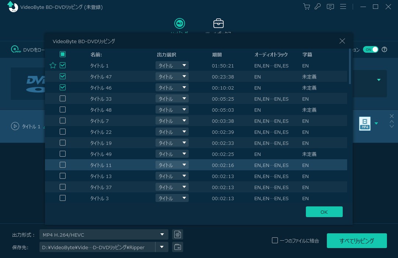This screenshot has width=398, height=258.
Task: Select the Title 49 name text
Action: [x=101, y=154]
